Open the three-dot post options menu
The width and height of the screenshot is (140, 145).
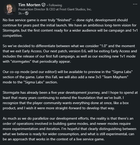pyautogui.click(x=135, y=4)
